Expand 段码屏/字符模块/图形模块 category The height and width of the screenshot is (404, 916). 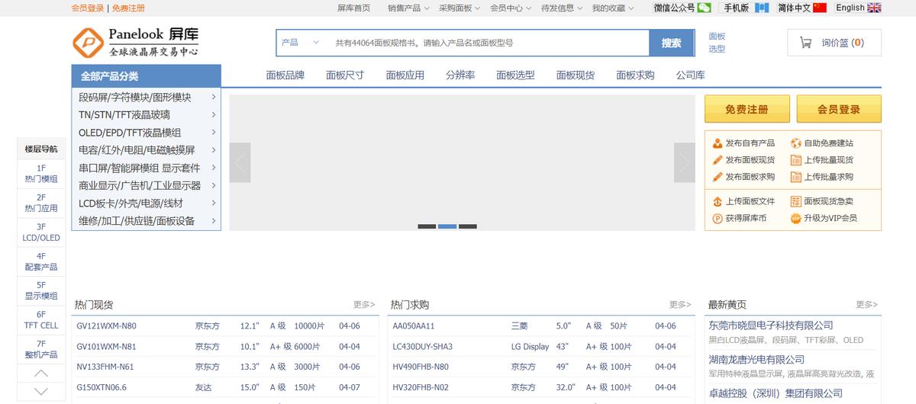[147, 98]
